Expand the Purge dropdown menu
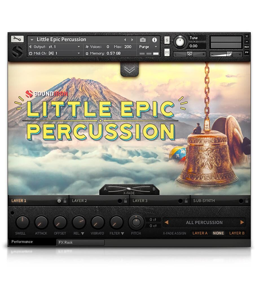257x283 pixels. coord(156,47)
